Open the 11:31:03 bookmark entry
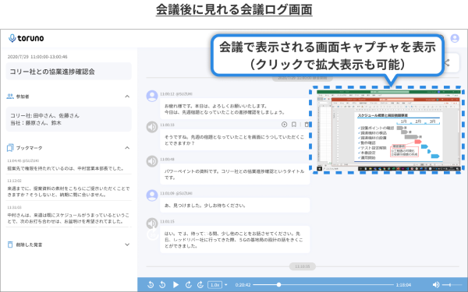 point(69,215)
